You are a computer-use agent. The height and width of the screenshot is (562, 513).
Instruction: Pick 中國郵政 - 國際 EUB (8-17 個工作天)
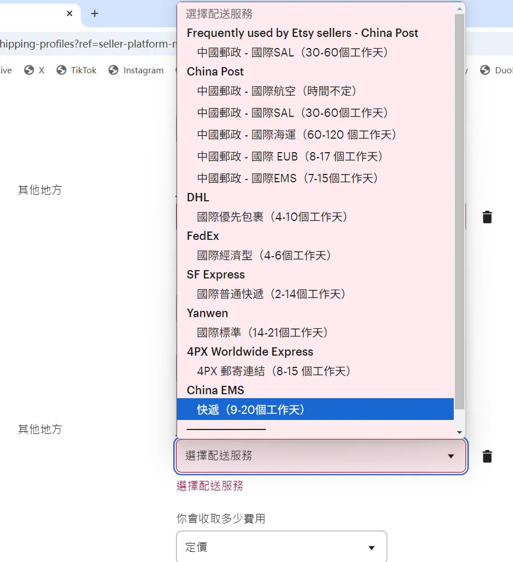[315, 157]
